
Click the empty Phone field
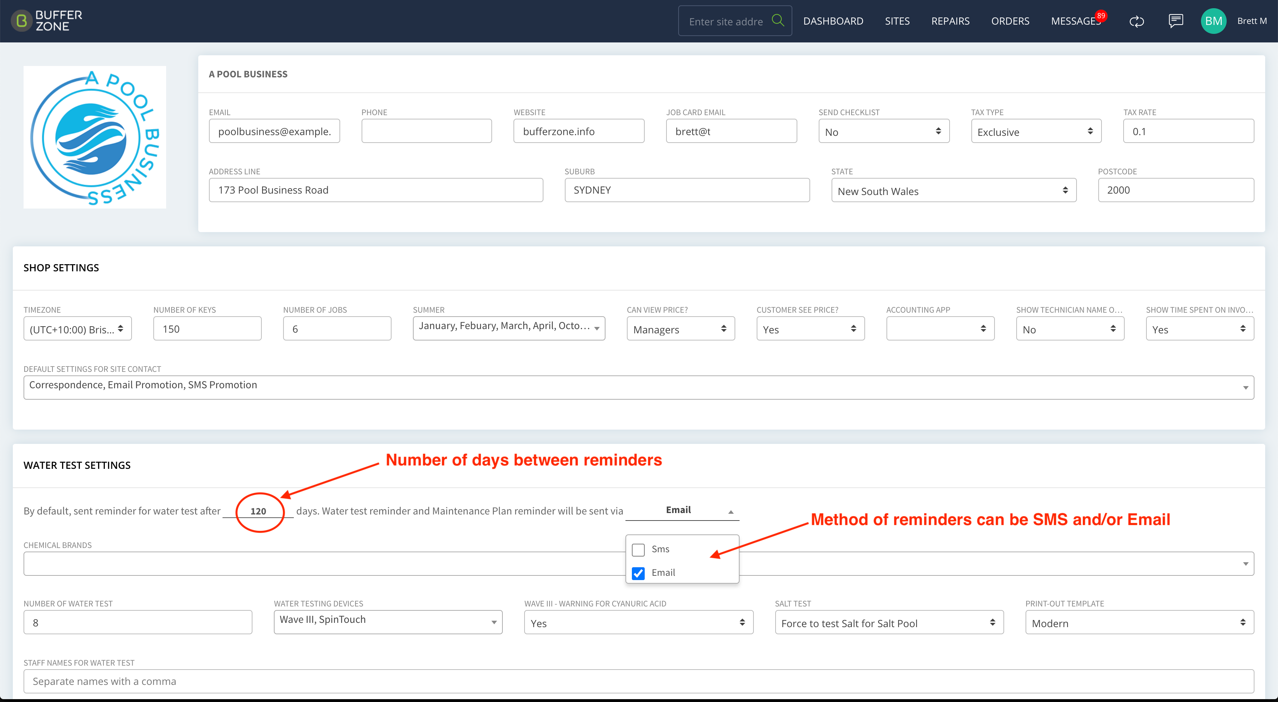click(x=427, y=131)
